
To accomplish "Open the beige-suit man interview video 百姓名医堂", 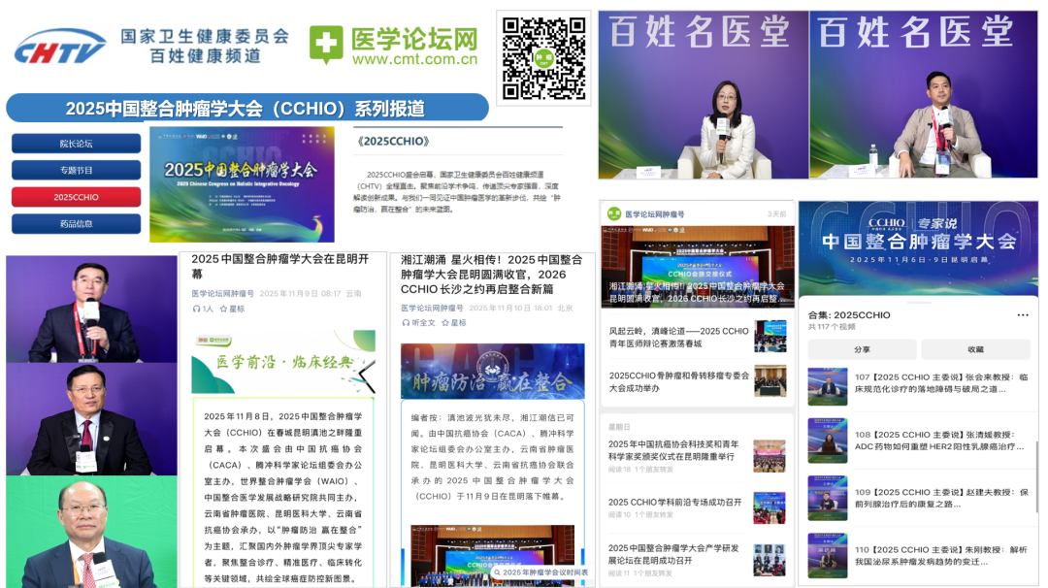I will point(925,94).
